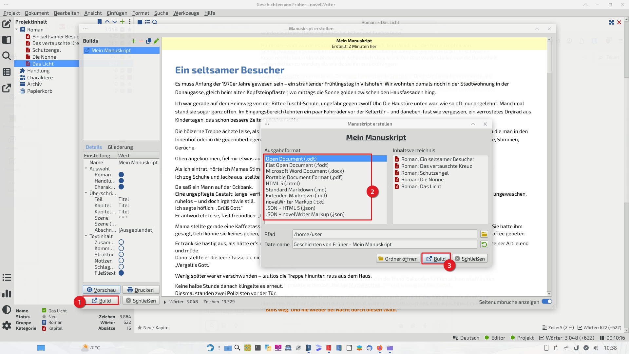This screenshot has height=354, width=629.
Task: Click the green plus icon to add a build
Action: (x=134, y=41)
